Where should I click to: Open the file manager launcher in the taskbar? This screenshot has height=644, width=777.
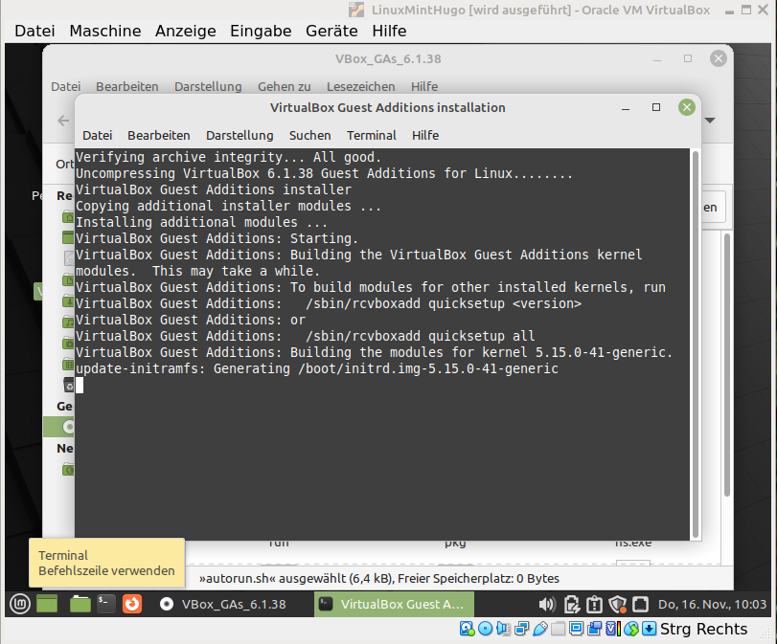click(80, 604)
